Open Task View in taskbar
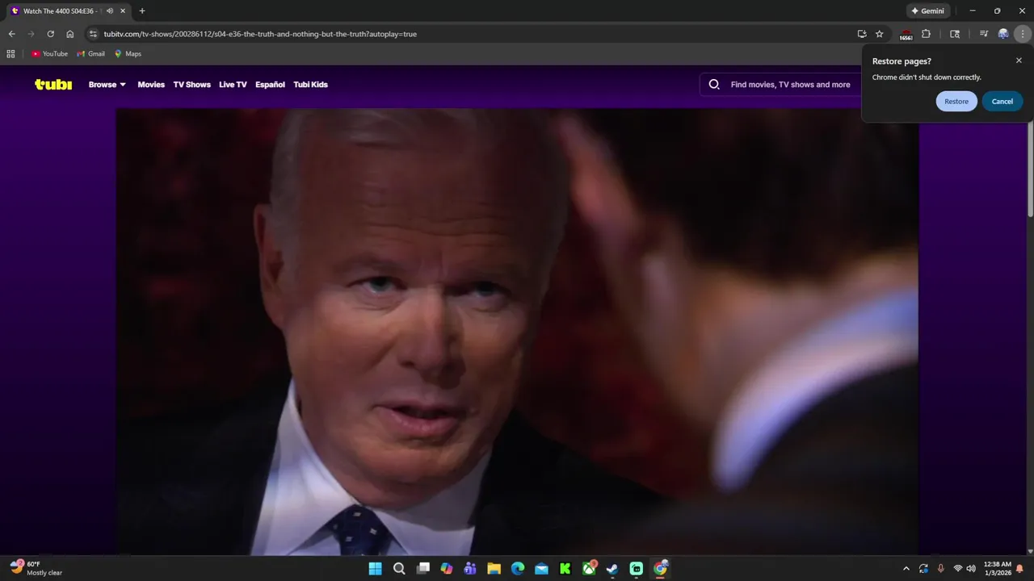 point(422,569)
